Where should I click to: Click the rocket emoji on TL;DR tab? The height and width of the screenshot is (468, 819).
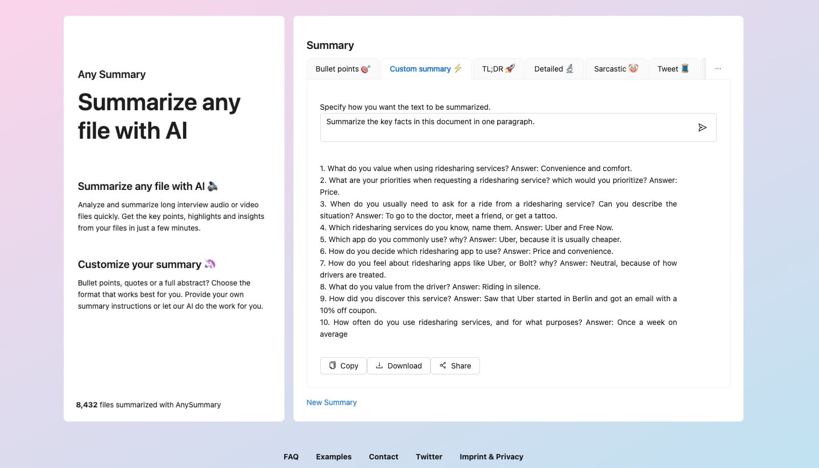(509, 68)
